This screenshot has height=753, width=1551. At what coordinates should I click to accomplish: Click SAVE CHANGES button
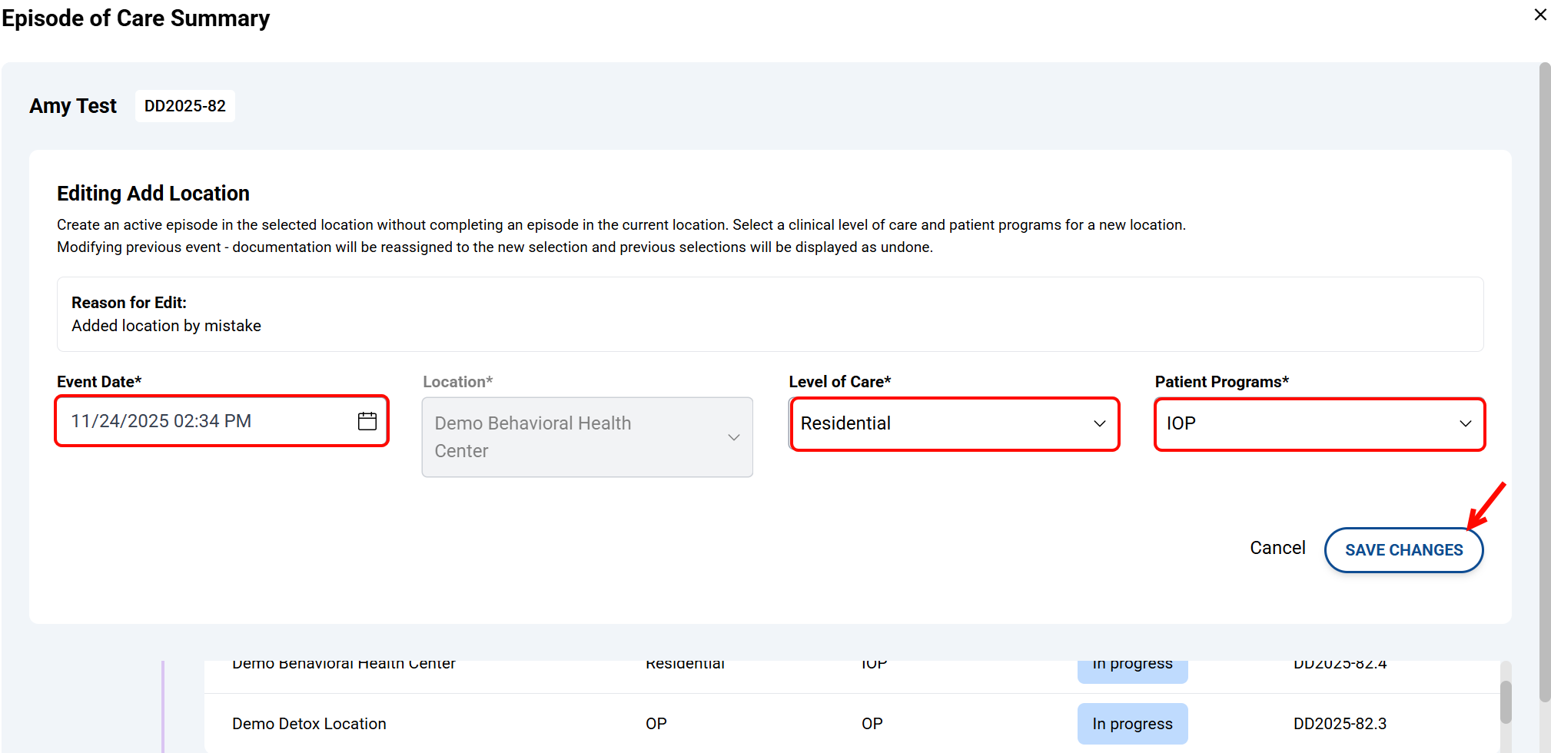pyautogui.click(x=1403, y=550)
